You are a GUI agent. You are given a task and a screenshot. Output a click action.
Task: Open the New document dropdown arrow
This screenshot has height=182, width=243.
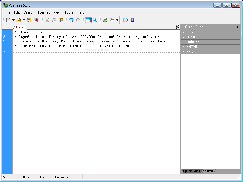pyautogui.click(x=13, y=20)
